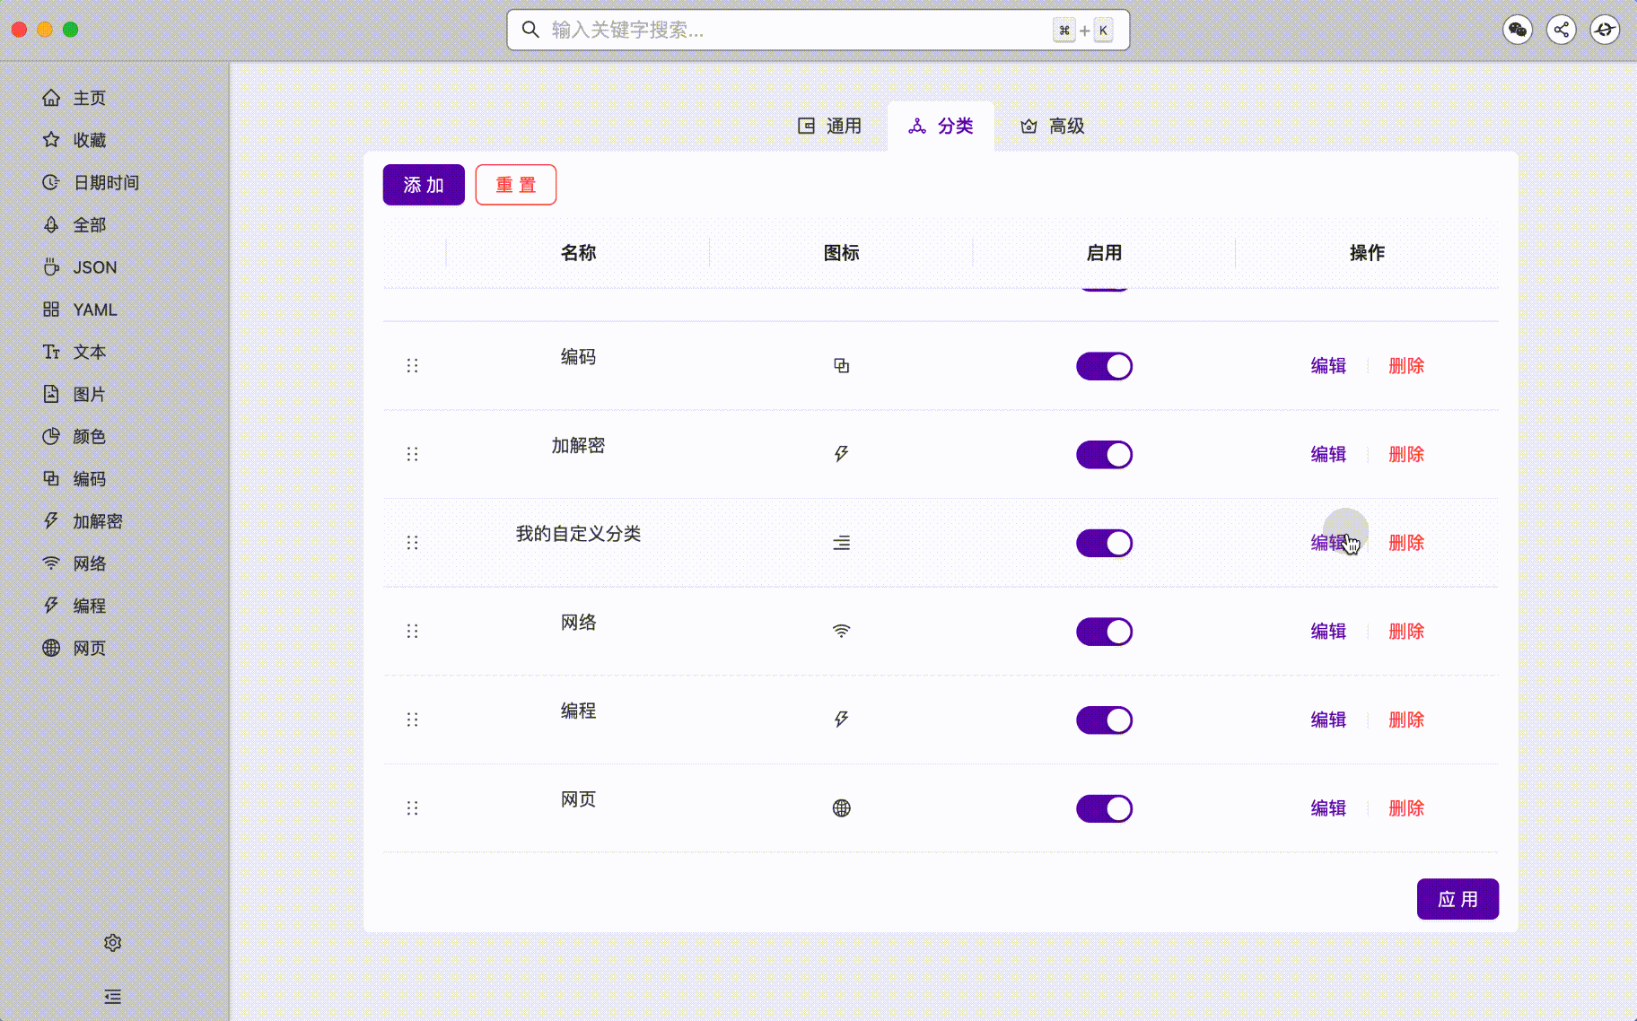The width and height of the screenshot is (1637, 1021).
Task: Delete the 编码 category
Action: click(x=1406, y=366)
